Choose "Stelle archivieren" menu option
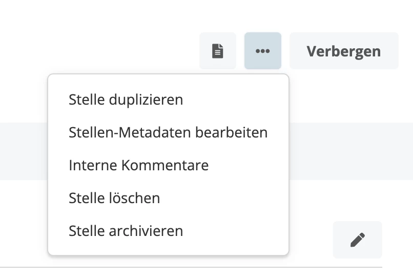 point(126,231)
